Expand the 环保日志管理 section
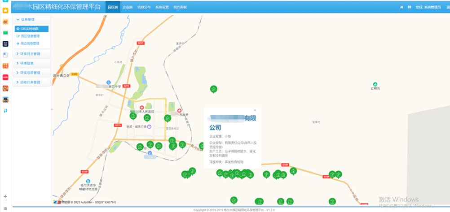The image size is (450, 212). [31, 54]
